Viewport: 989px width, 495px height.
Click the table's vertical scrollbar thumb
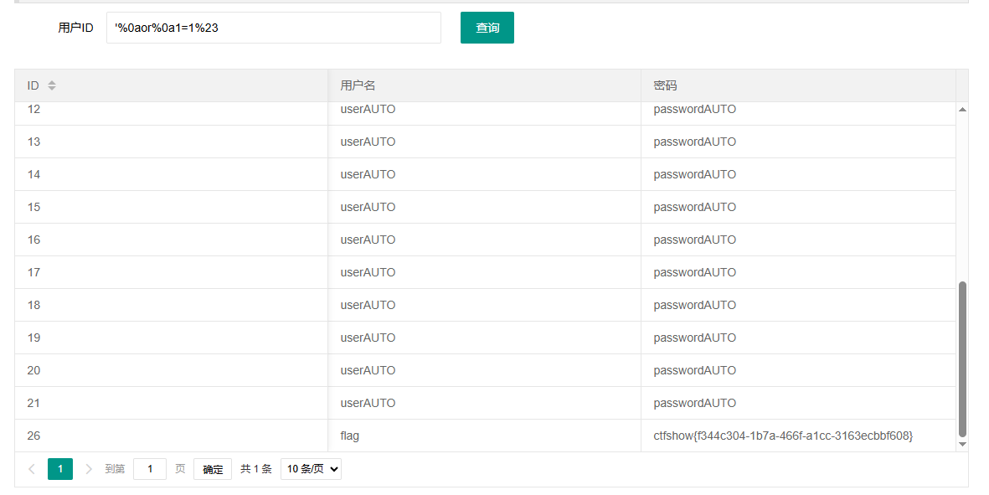click(x=961, y=358)
